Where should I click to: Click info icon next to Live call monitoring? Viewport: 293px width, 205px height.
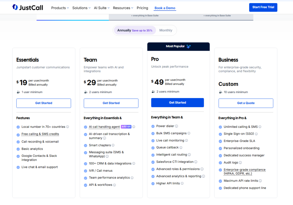[x=187, y=140]
